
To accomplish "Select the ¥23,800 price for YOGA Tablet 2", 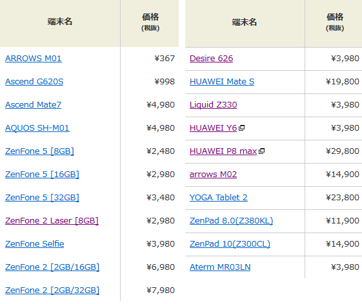I will (343, 198).
